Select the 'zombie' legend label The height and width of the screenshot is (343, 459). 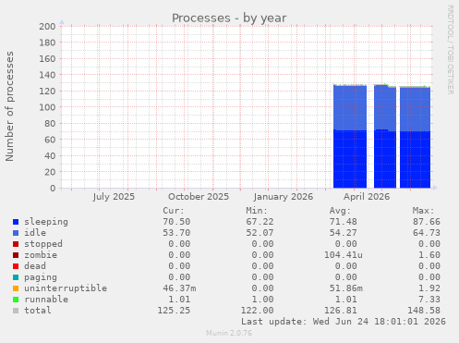pyautogui.click(x=41, y=255)
